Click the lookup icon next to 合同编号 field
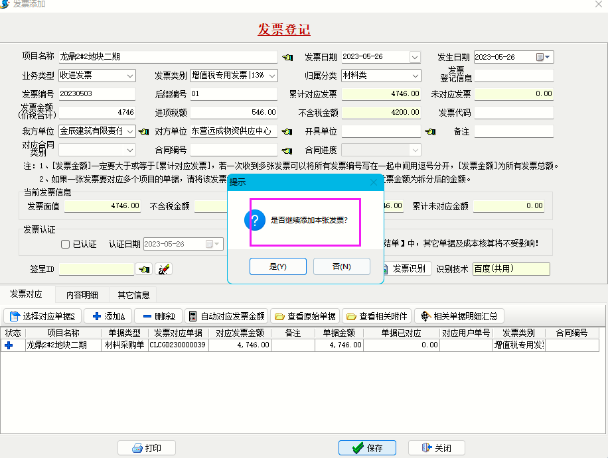The image size is (608, 458). click(x=287, y=150)
